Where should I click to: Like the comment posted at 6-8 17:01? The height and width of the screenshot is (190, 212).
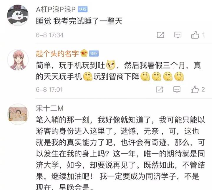click(x=195, y=89)
